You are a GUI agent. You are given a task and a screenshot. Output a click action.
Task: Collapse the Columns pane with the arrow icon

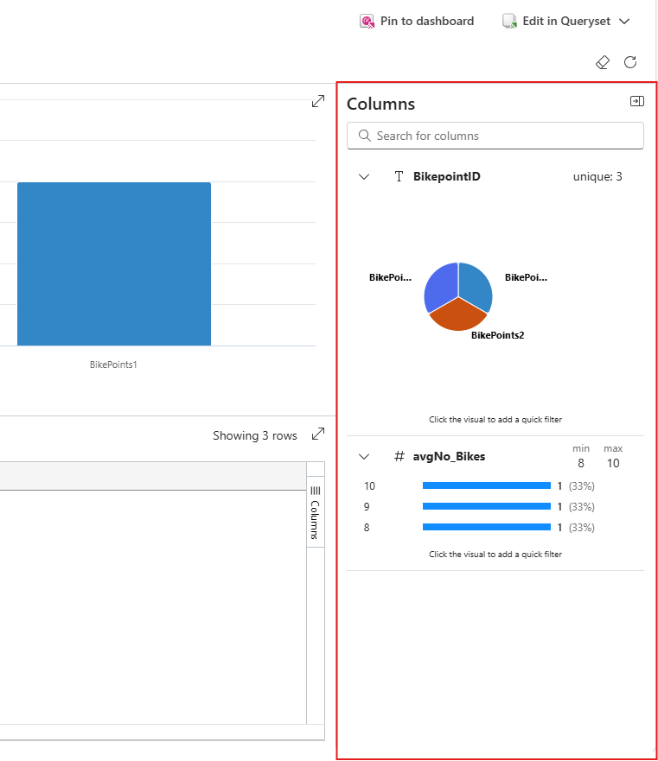tap(637, 101)
